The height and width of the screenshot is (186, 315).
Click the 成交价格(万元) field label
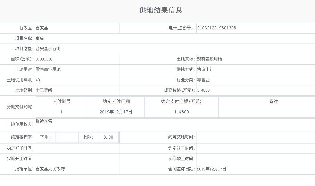(180, 90)
